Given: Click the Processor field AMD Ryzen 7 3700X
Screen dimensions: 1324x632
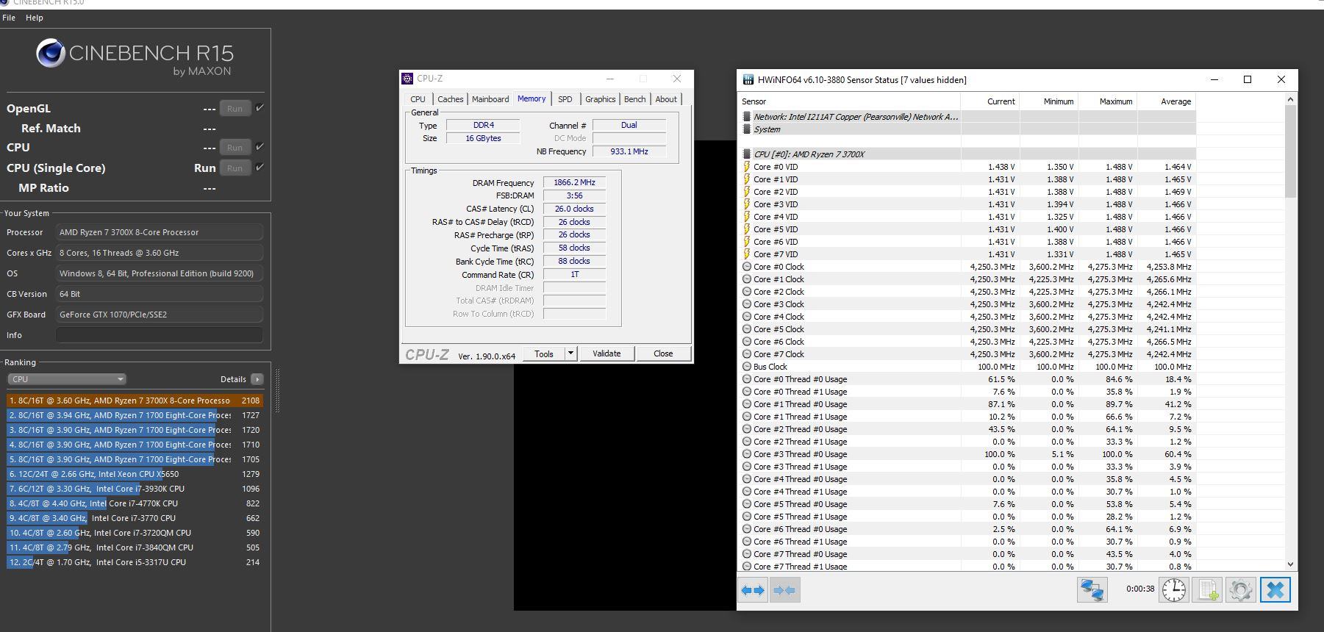Looking at the screenshot, I should click(160, 232).
